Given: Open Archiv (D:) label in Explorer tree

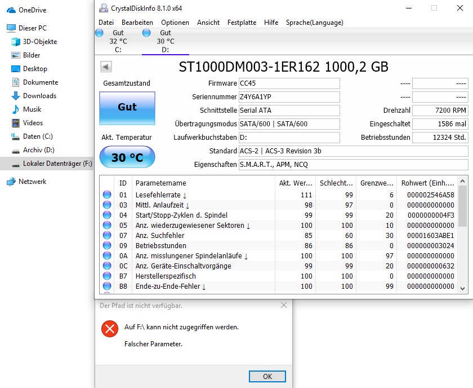Looking at the screenshot, I should 39,150.
